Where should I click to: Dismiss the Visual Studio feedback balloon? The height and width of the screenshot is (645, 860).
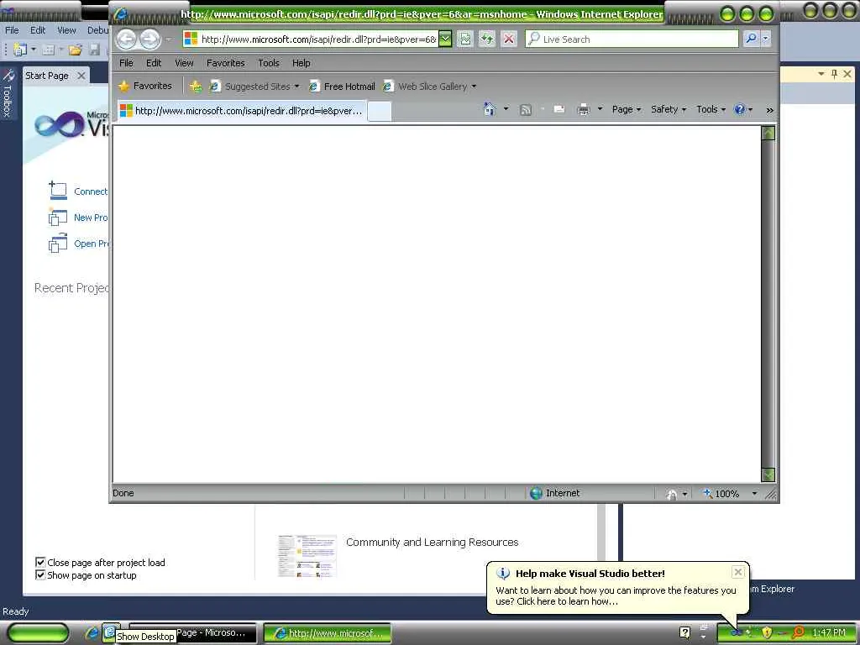click(738, 572)
